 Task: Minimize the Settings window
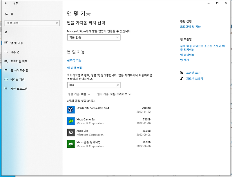pyautogui.click(x=209, y=3)
